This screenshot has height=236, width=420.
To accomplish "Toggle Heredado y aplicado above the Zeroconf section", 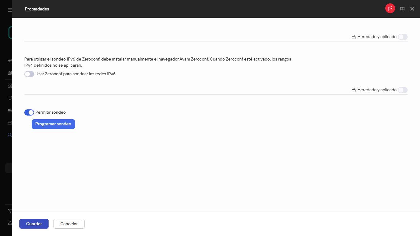I will tap(402, 37).
